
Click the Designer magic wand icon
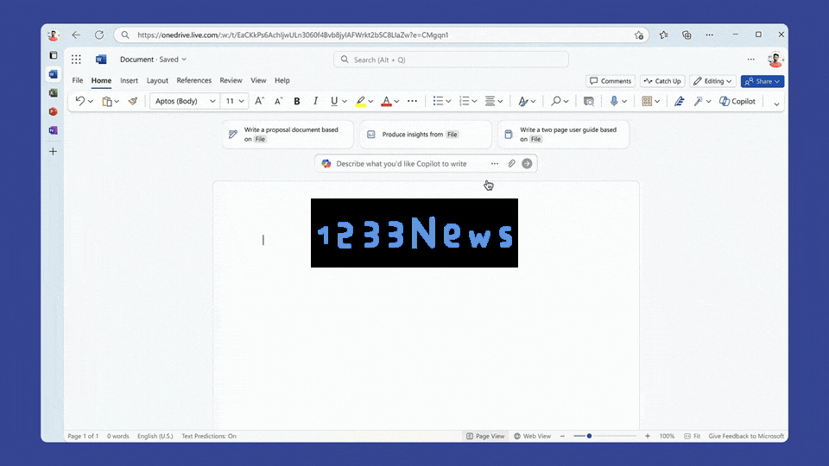point(699,101)
